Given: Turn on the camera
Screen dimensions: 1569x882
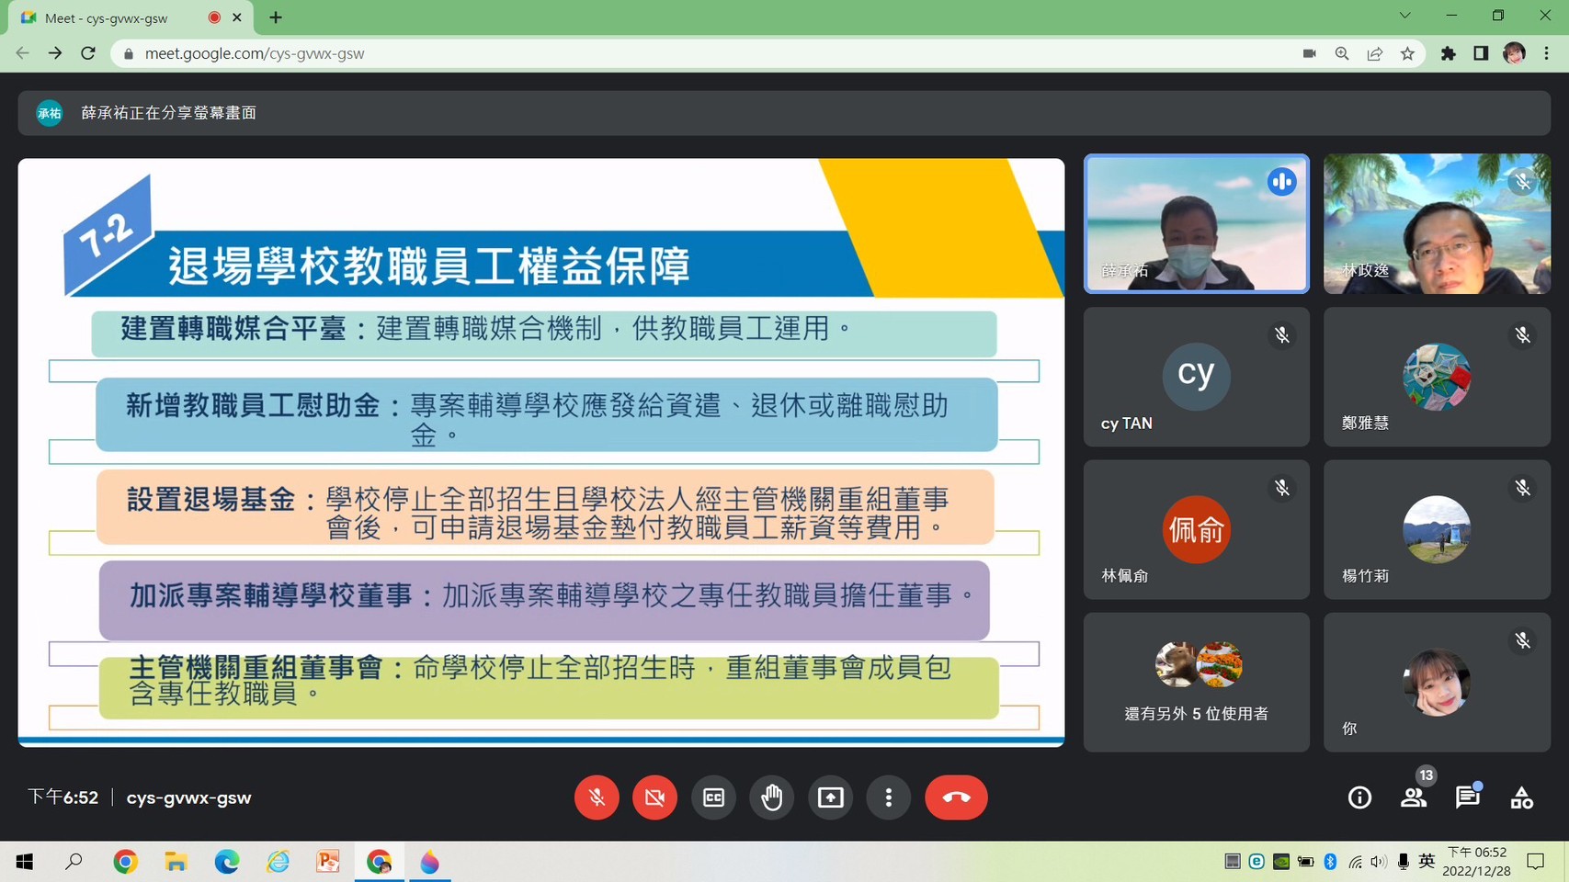Looking at the screenshot, I should pos(654,797).
